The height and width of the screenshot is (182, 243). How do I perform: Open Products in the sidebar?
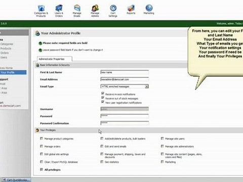click(x=6, y=49)
